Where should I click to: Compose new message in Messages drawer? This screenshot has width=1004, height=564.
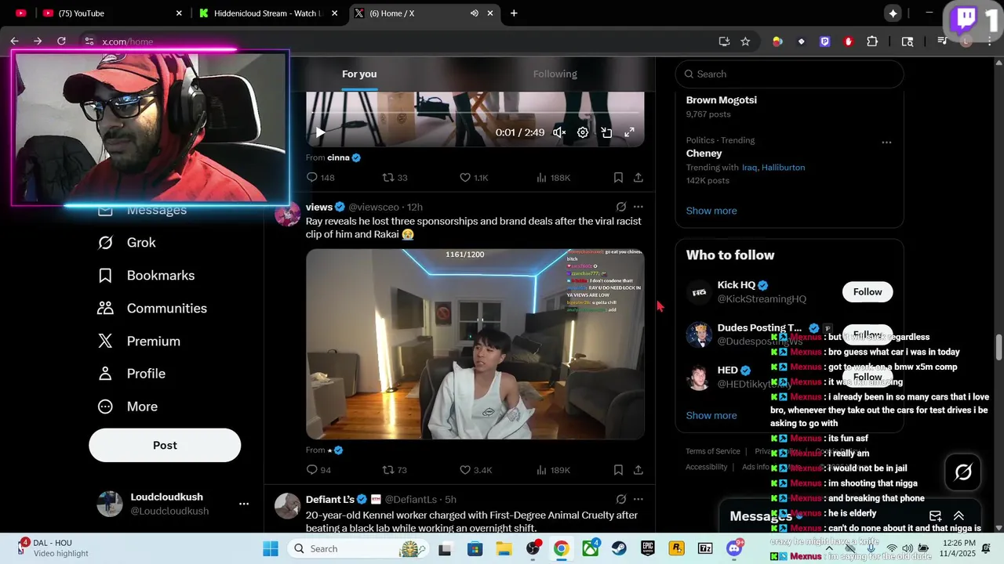point(935,515)
